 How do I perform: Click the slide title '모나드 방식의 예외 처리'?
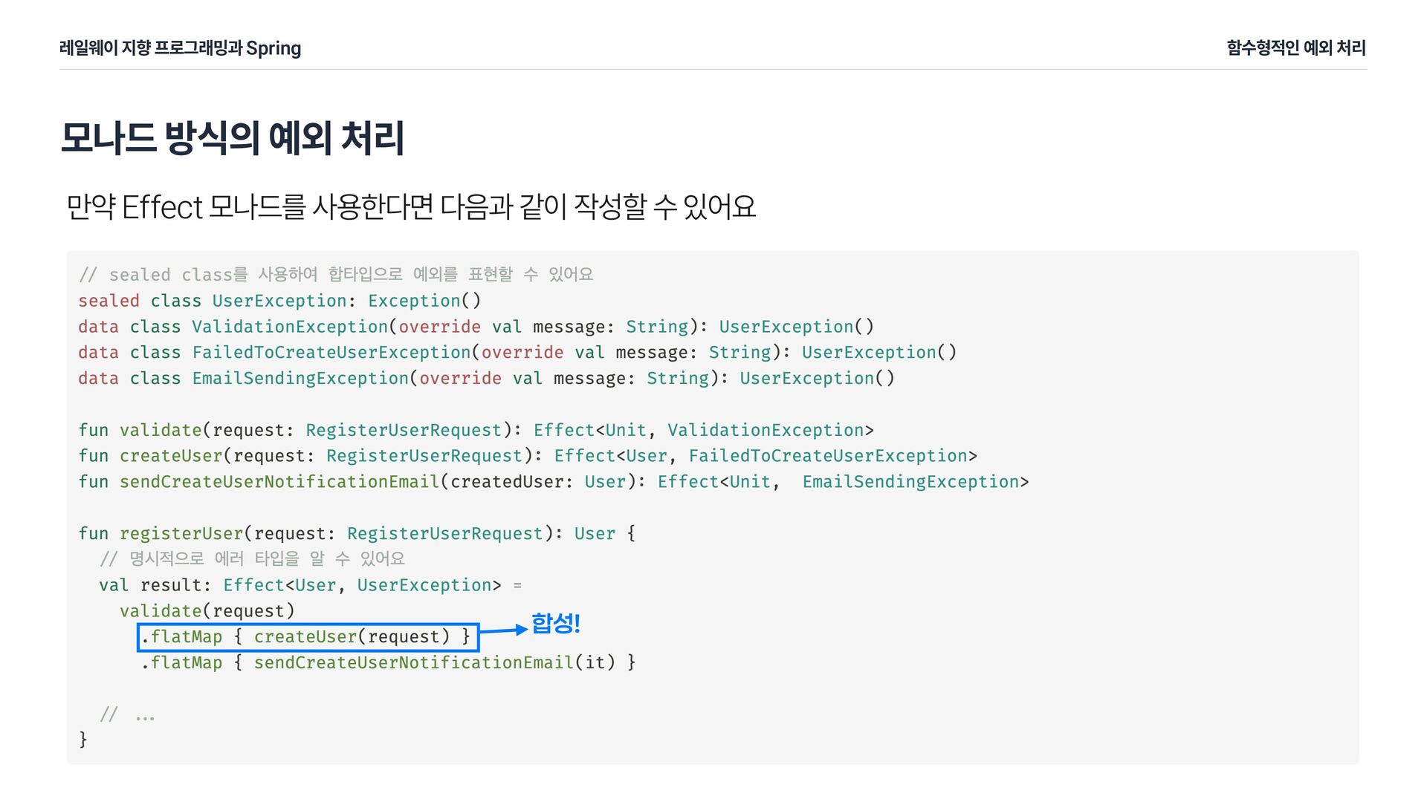(232, 138)
